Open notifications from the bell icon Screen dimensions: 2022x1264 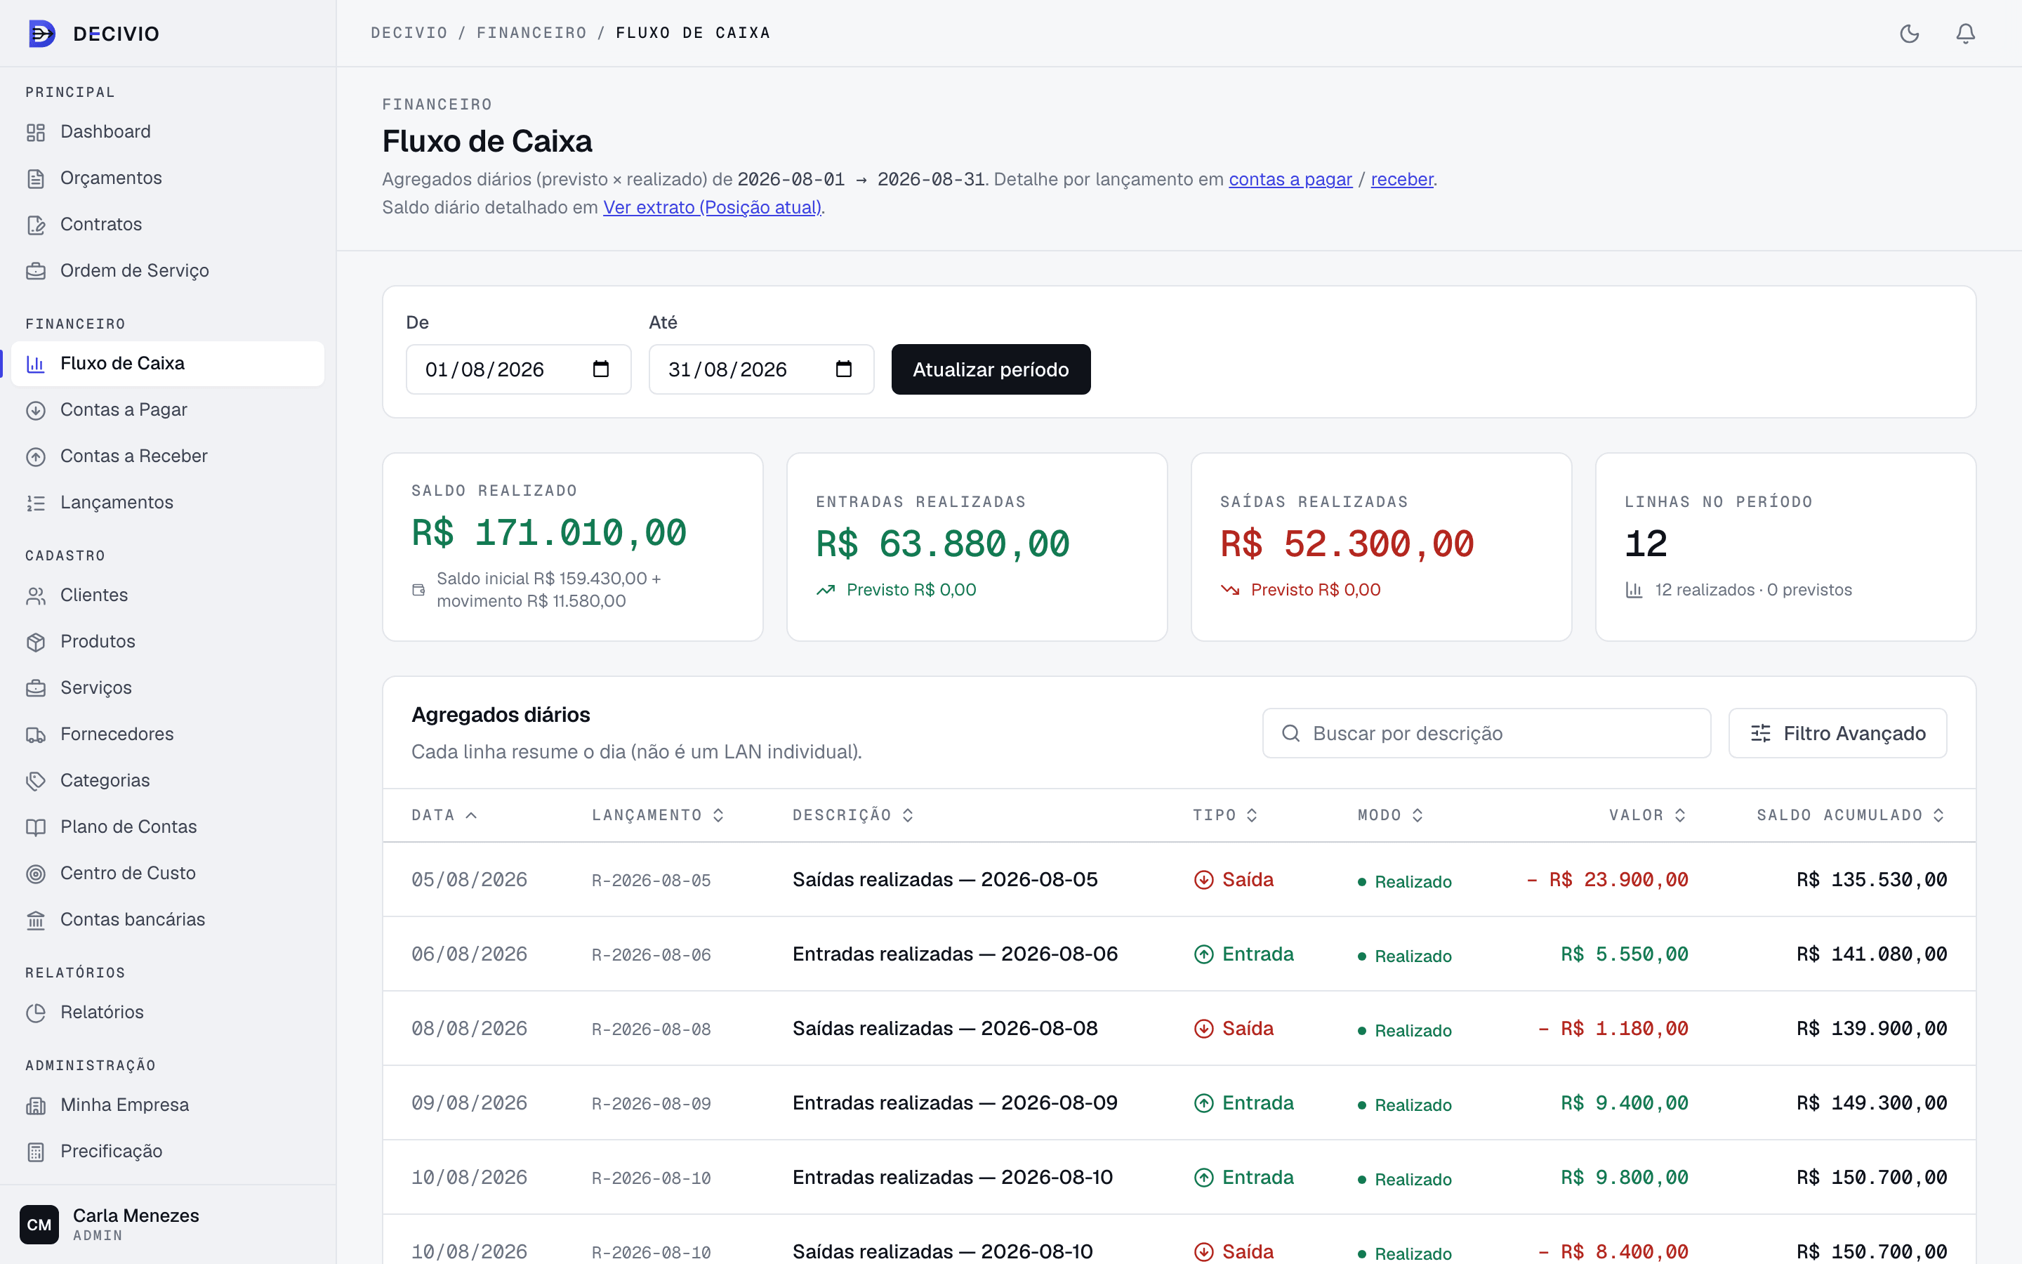pos(1965,34)
